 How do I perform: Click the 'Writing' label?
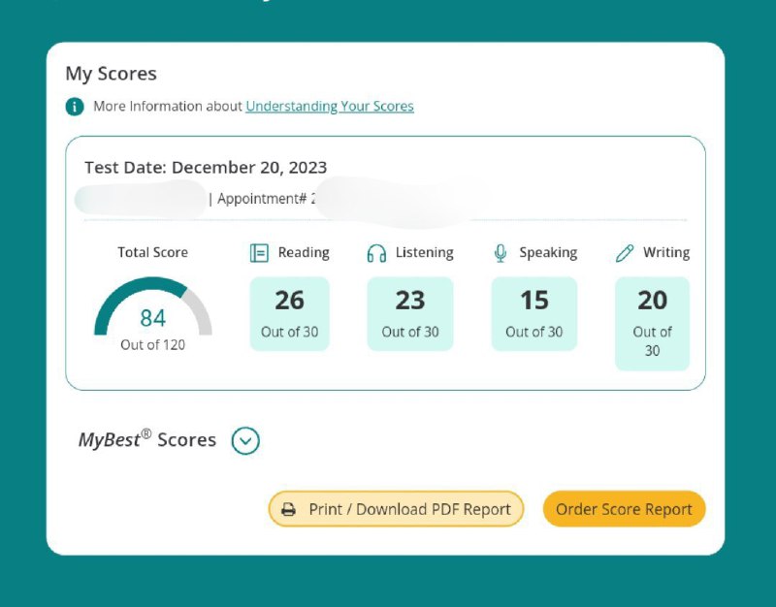pyautogui.click(x=666, y=253)
